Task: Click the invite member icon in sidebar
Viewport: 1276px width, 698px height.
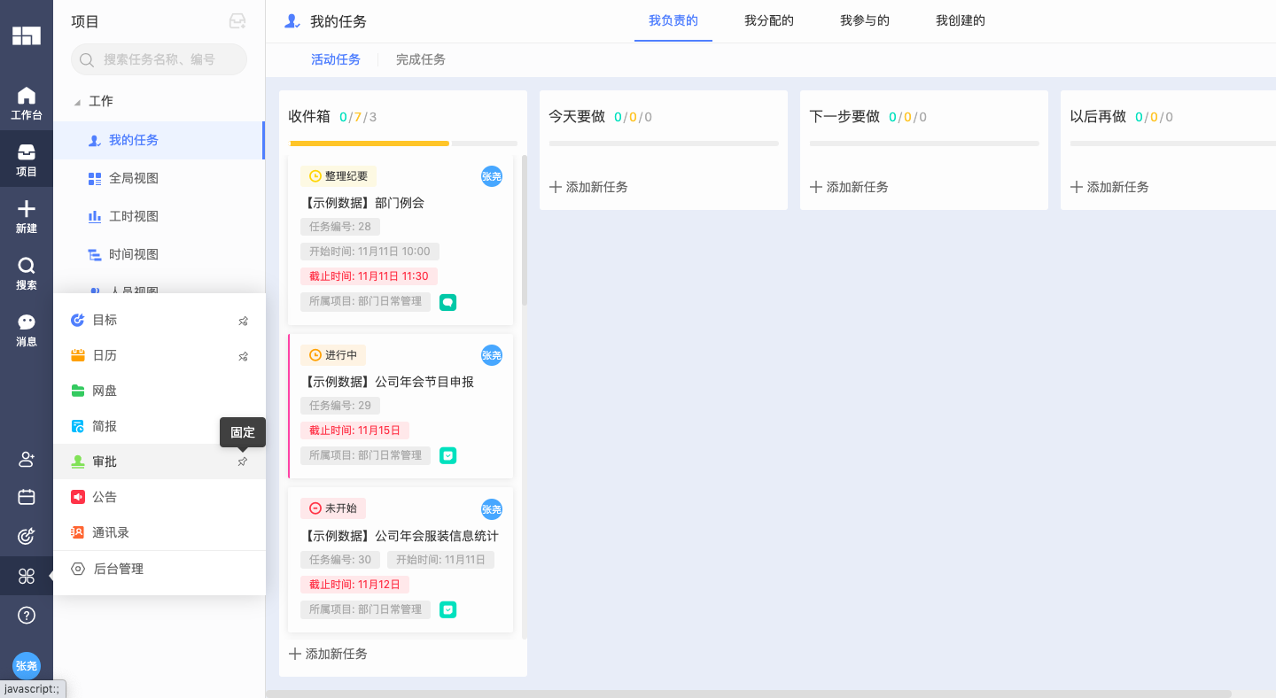Action: pos(27,460)
